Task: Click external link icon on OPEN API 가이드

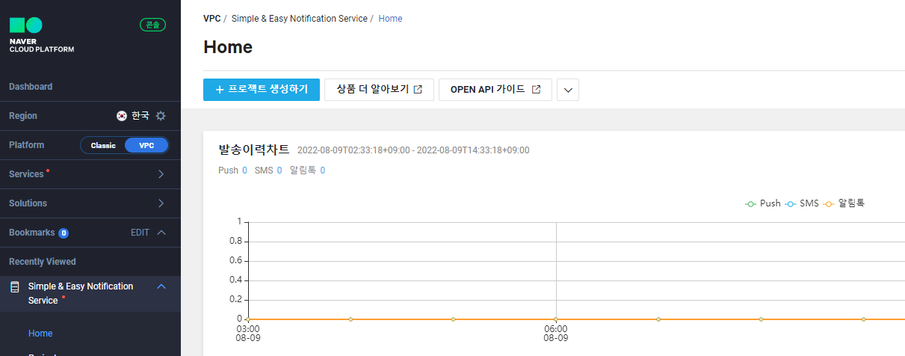Action: (536, 90)
